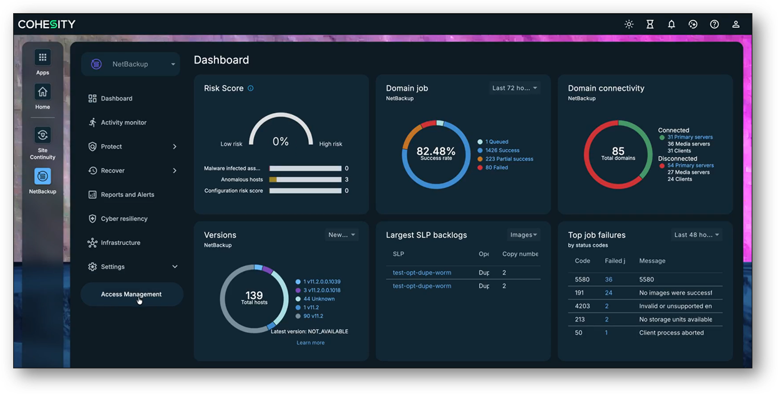Click failed jobs count 1 for code 50
778x394 pixels.
coord(606,333)
